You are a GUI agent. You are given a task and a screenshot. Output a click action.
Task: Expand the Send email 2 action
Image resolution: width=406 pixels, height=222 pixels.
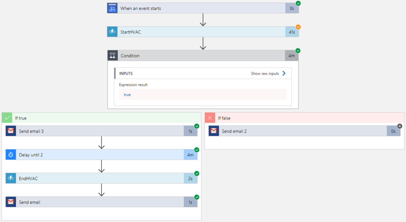pos(304,131)
